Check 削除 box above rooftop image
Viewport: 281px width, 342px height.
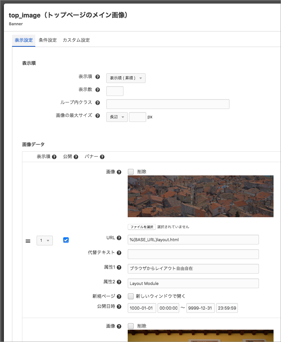pyautogui.click(x=131, y=172)
